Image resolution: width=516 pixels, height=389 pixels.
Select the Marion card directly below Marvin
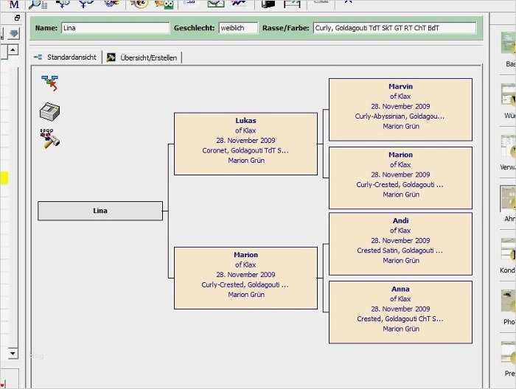pyautogui.click(x=400, y=178)
